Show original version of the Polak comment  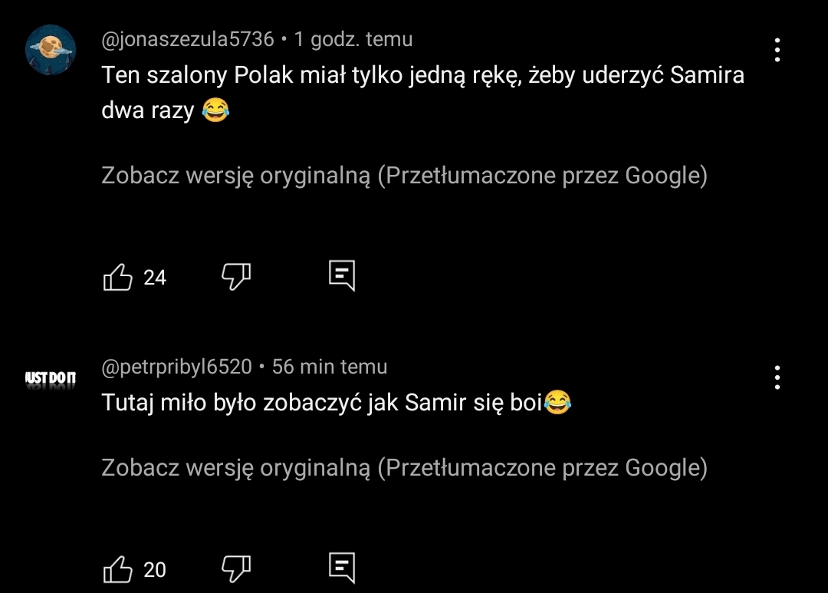pos(404,176)
